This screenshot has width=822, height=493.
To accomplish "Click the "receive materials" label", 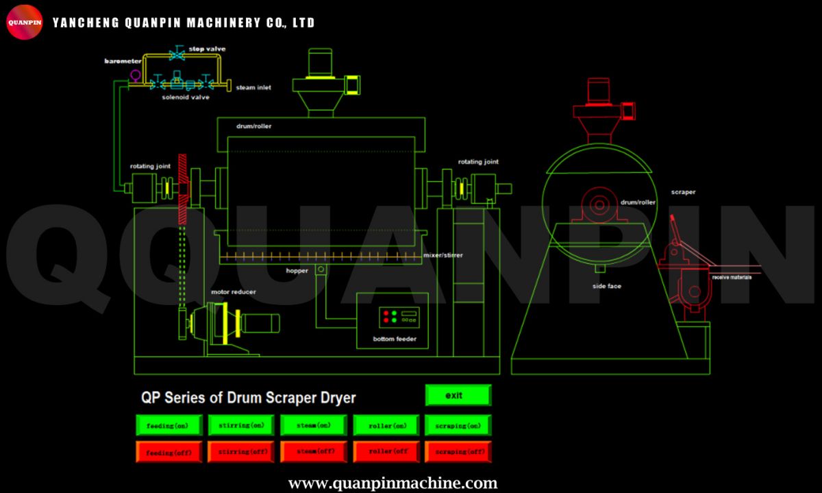I will 732,277.
